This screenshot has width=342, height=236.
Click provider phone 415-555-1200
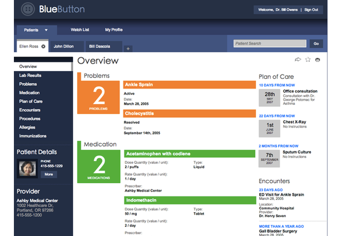(29, 215)
